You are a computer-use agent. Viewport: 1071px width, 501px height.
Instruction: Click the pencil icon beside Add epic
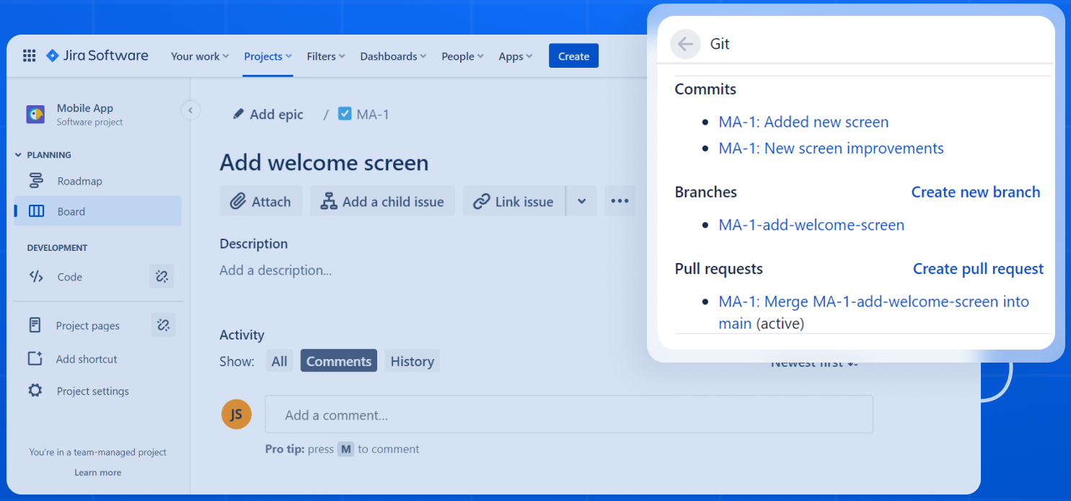point(238,114)
